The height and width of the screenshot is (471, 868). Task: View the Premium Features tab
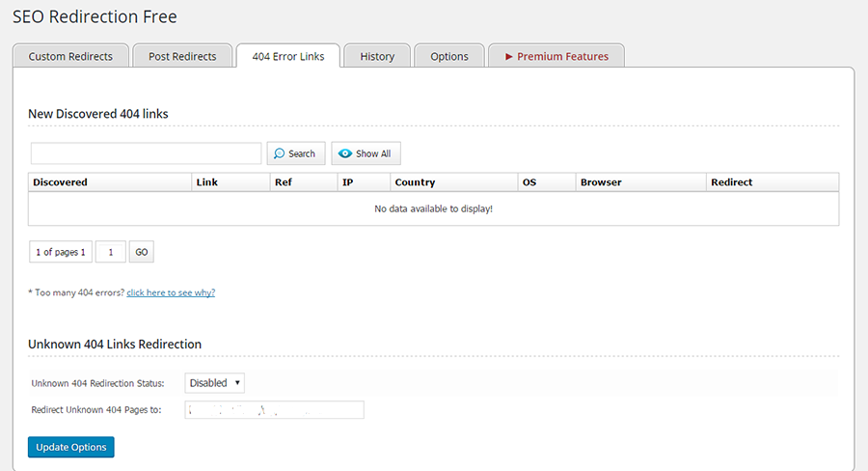[556, 56]
